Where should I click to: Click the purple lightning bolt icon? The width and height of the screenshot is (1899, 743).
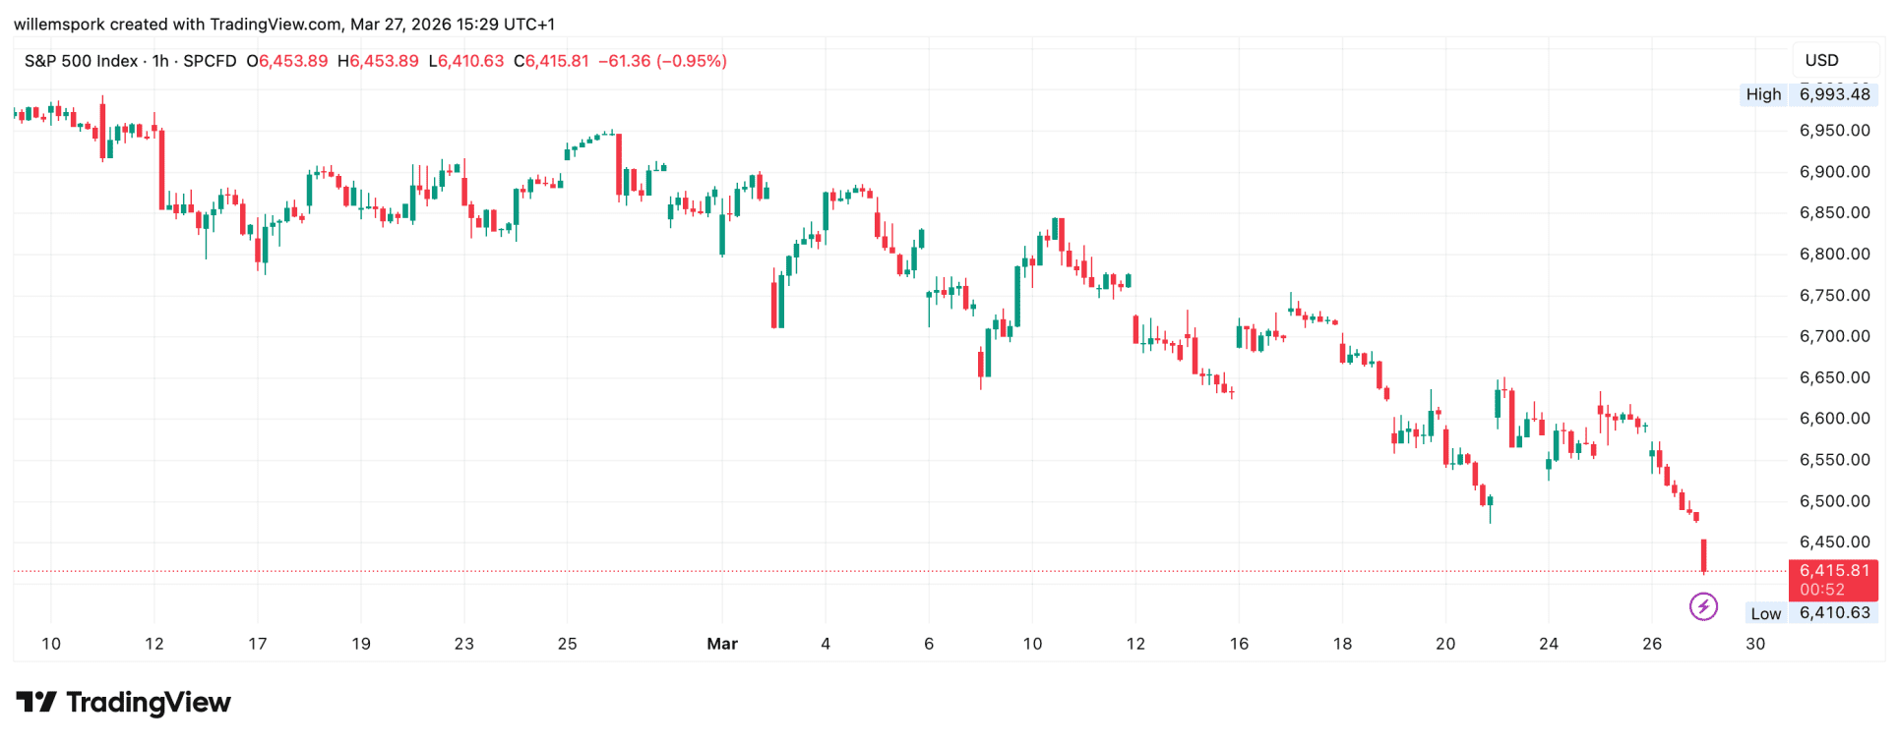[x=1703, y=606]
